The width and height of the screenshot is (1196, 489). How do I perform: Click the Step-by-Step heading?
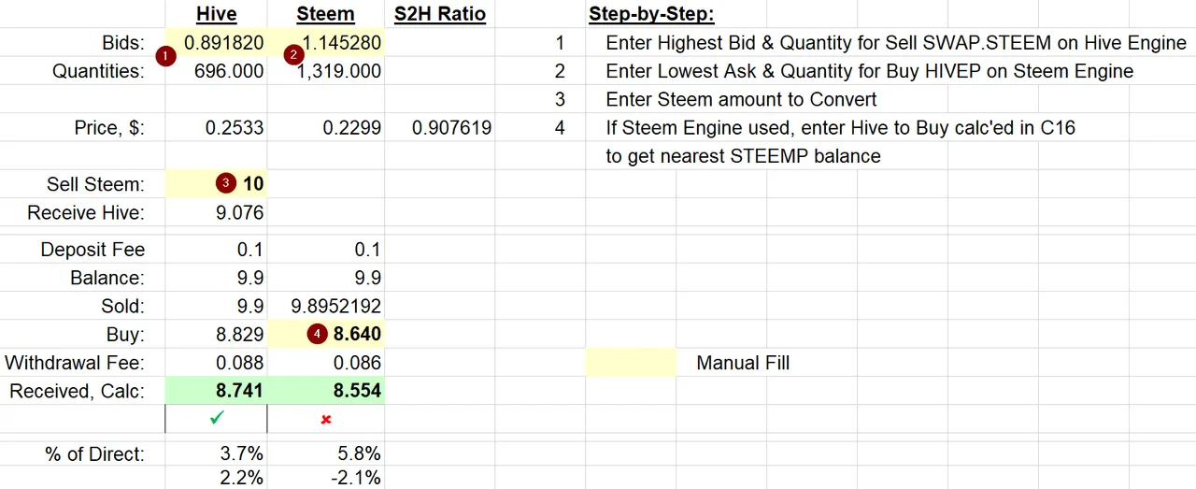click(651, 14)
